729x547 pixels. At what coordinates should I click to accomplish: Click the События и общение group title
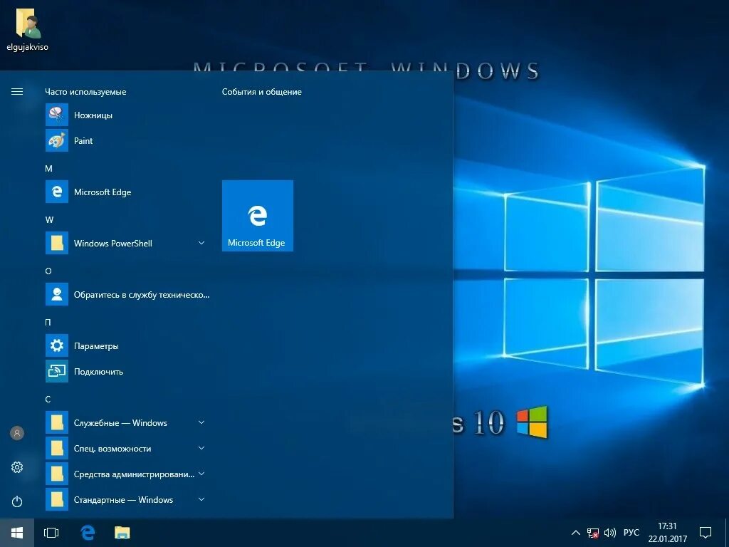262,92
